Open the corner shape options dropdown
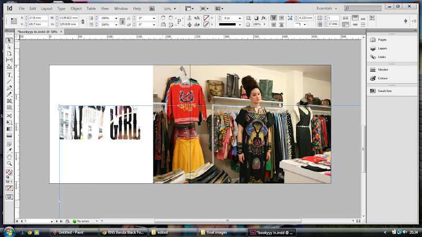The height and width of the screenshot is (237, 422). 305,24
